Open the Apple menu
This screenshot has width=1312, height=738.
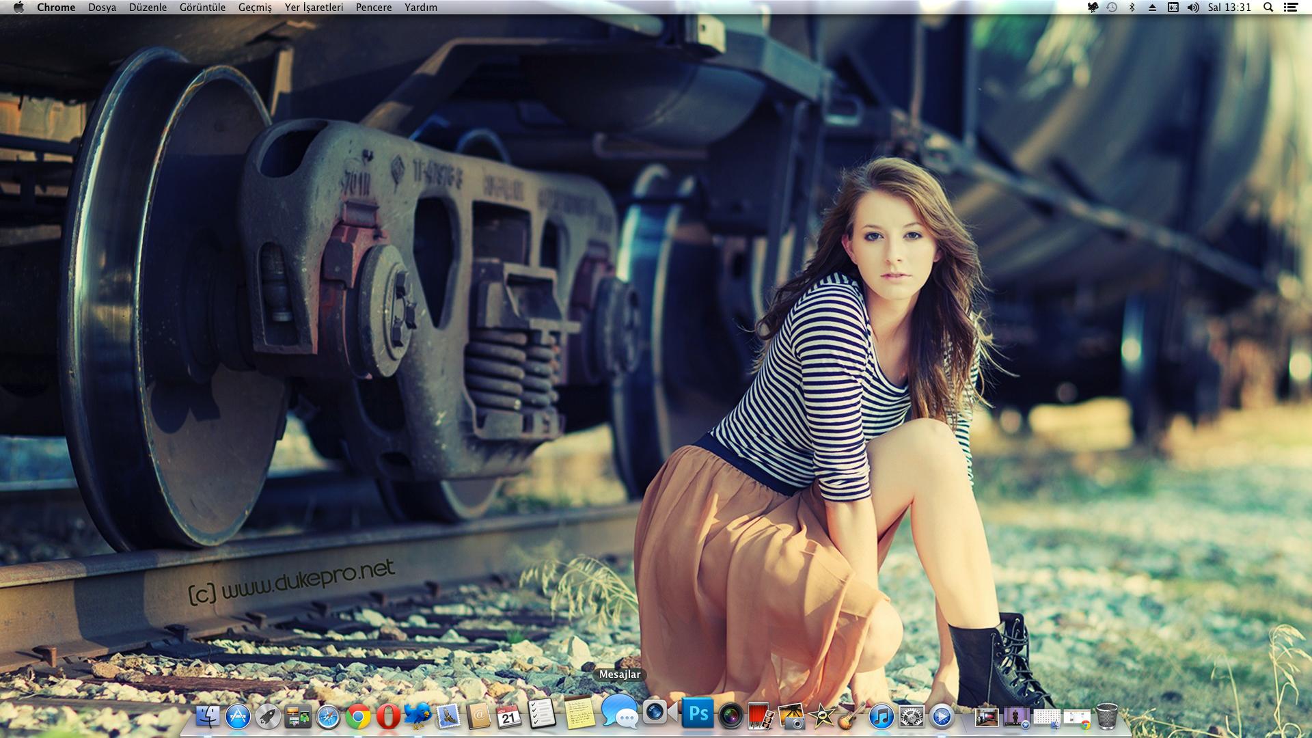[x=18, y=8]
